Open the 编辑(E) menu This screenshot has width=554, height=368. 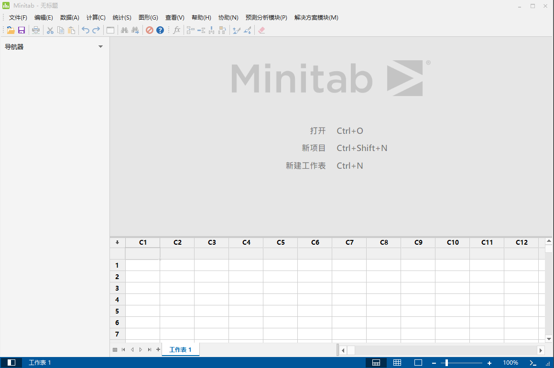[x=43, y=18]
